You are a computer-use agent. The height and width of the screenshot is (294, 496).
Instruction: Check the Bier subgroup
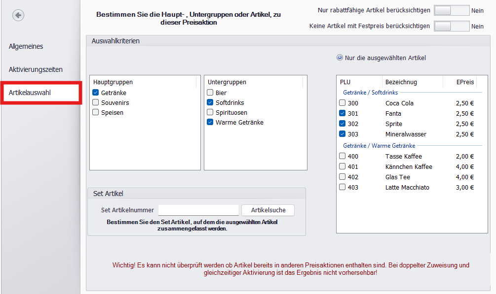tap(210, 93)
